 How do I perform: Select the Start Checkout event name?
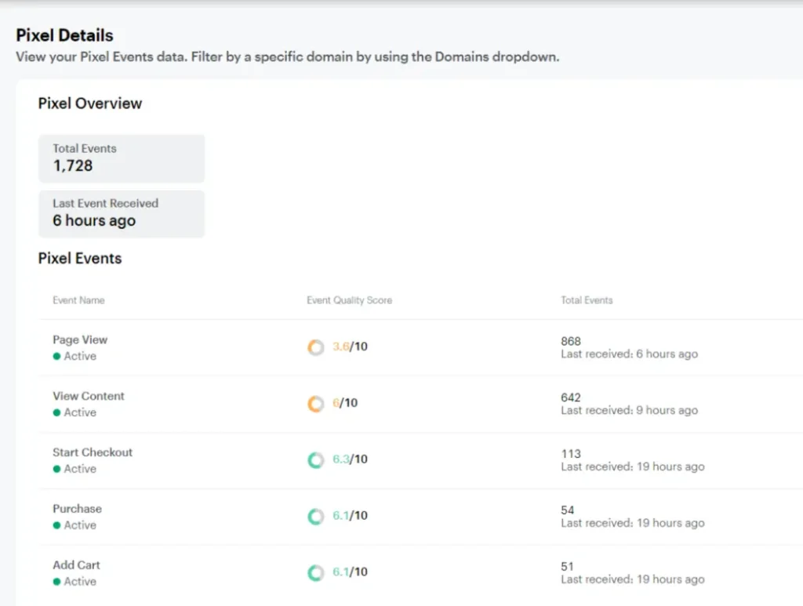[93, 452]
